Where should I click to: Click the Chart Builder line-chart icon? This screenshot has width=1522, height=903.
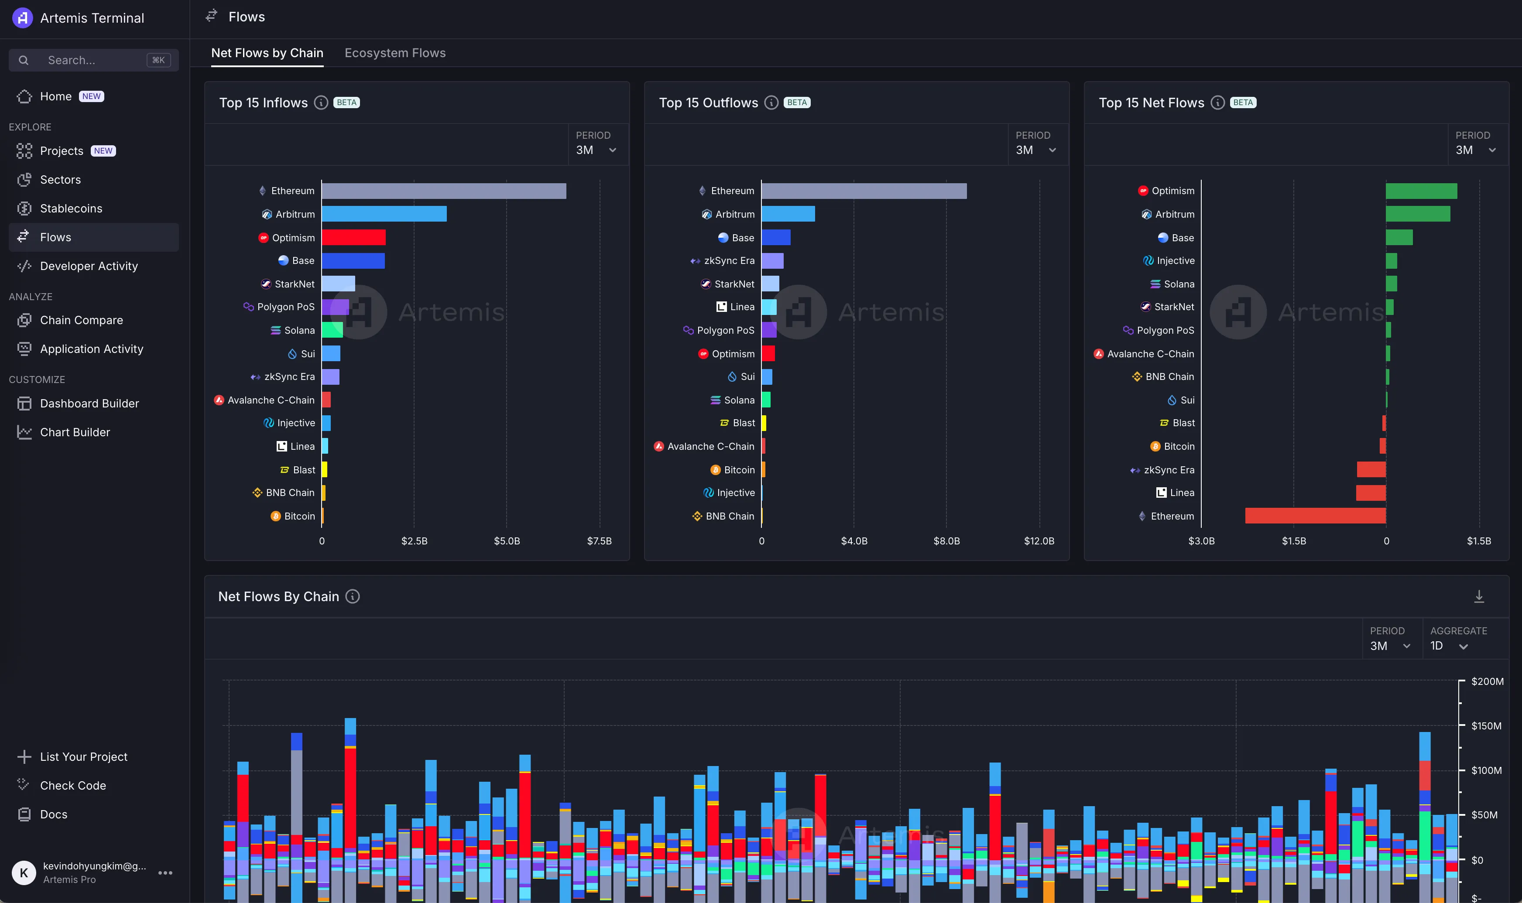[24, 432]
